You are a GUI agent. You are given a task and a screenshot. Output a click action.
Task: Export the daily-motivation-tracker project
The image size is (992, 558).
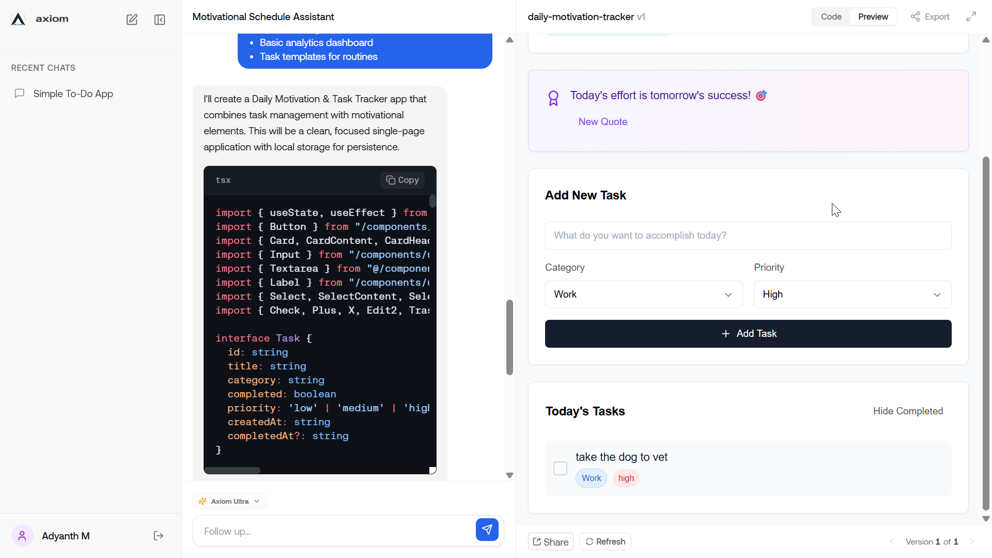pos(929,17)
